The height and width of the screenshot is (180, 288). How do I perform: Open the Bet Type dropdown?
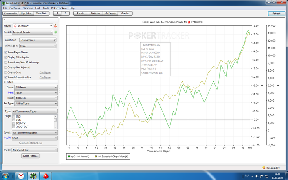(x=36, y=104)
